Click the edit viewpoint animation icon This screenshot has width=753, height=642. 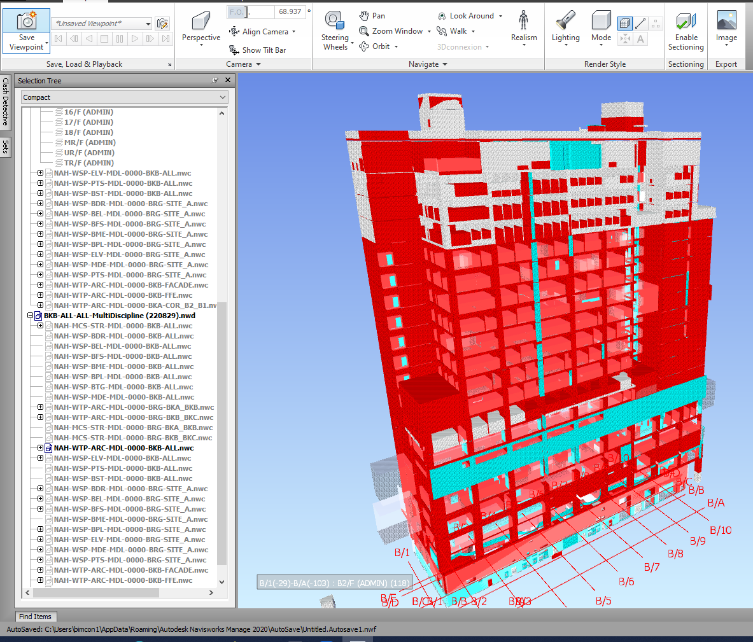(x=162, y=24)
